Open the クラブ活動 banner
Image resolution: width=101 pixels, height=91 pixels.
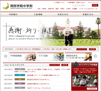(x=50, y=57)
